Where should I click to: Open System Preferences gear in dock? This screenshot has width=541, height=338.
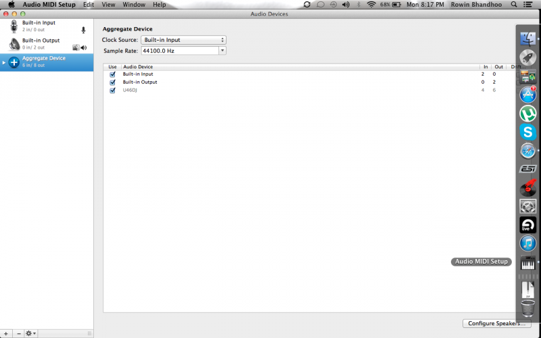point(527,206)
